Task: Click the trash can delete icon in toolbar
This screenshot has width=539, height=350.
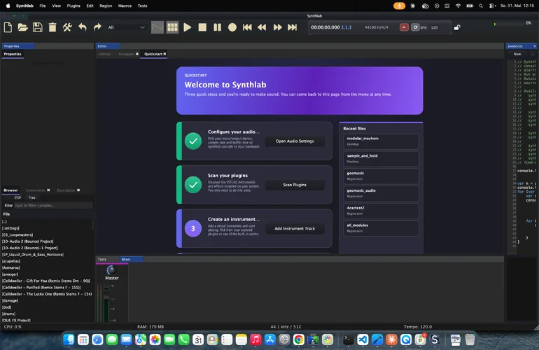Action: click(52, 27)
